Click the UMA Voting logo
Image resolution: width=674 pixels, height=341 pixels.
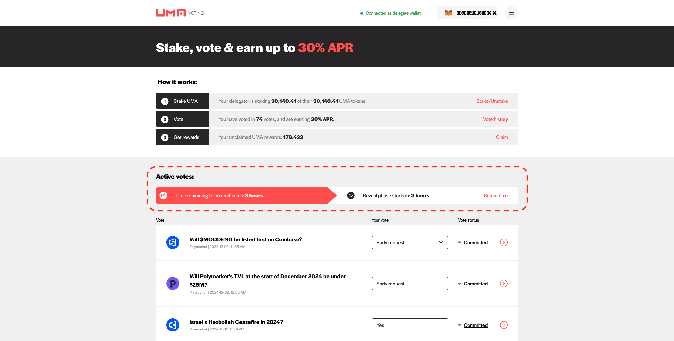179,13
